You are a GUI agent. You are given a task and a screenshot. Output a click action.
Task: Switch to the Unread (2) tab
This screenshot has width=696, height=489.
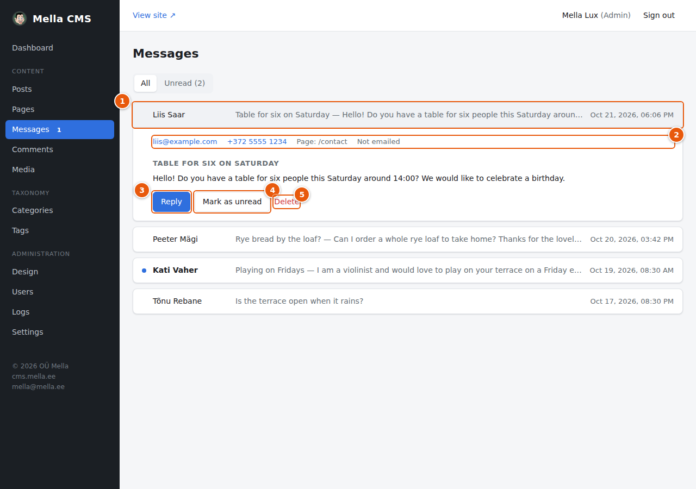[185, 83]
